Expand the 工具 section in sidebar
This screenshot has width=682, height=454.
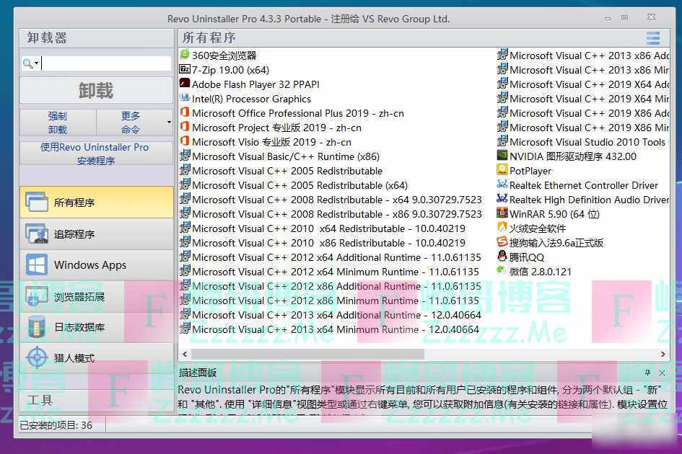pyautogui.click(x=96, y=400)
